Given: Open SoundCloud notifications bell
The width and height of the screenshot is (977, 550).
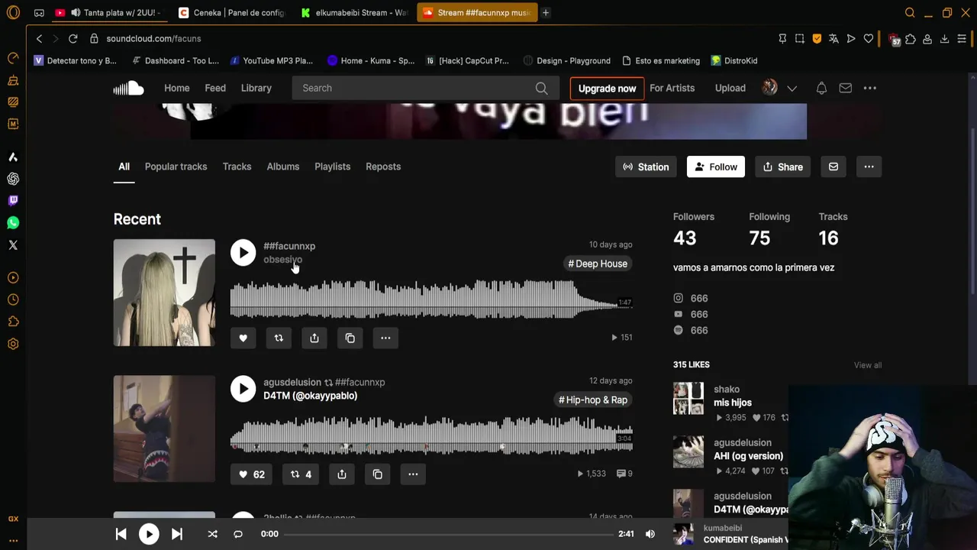Looking at the screenshot, I should tap(821, 88).
